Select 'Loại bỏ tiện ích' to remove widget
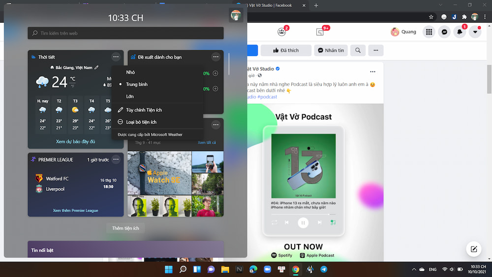 click(x=141, y=122)
